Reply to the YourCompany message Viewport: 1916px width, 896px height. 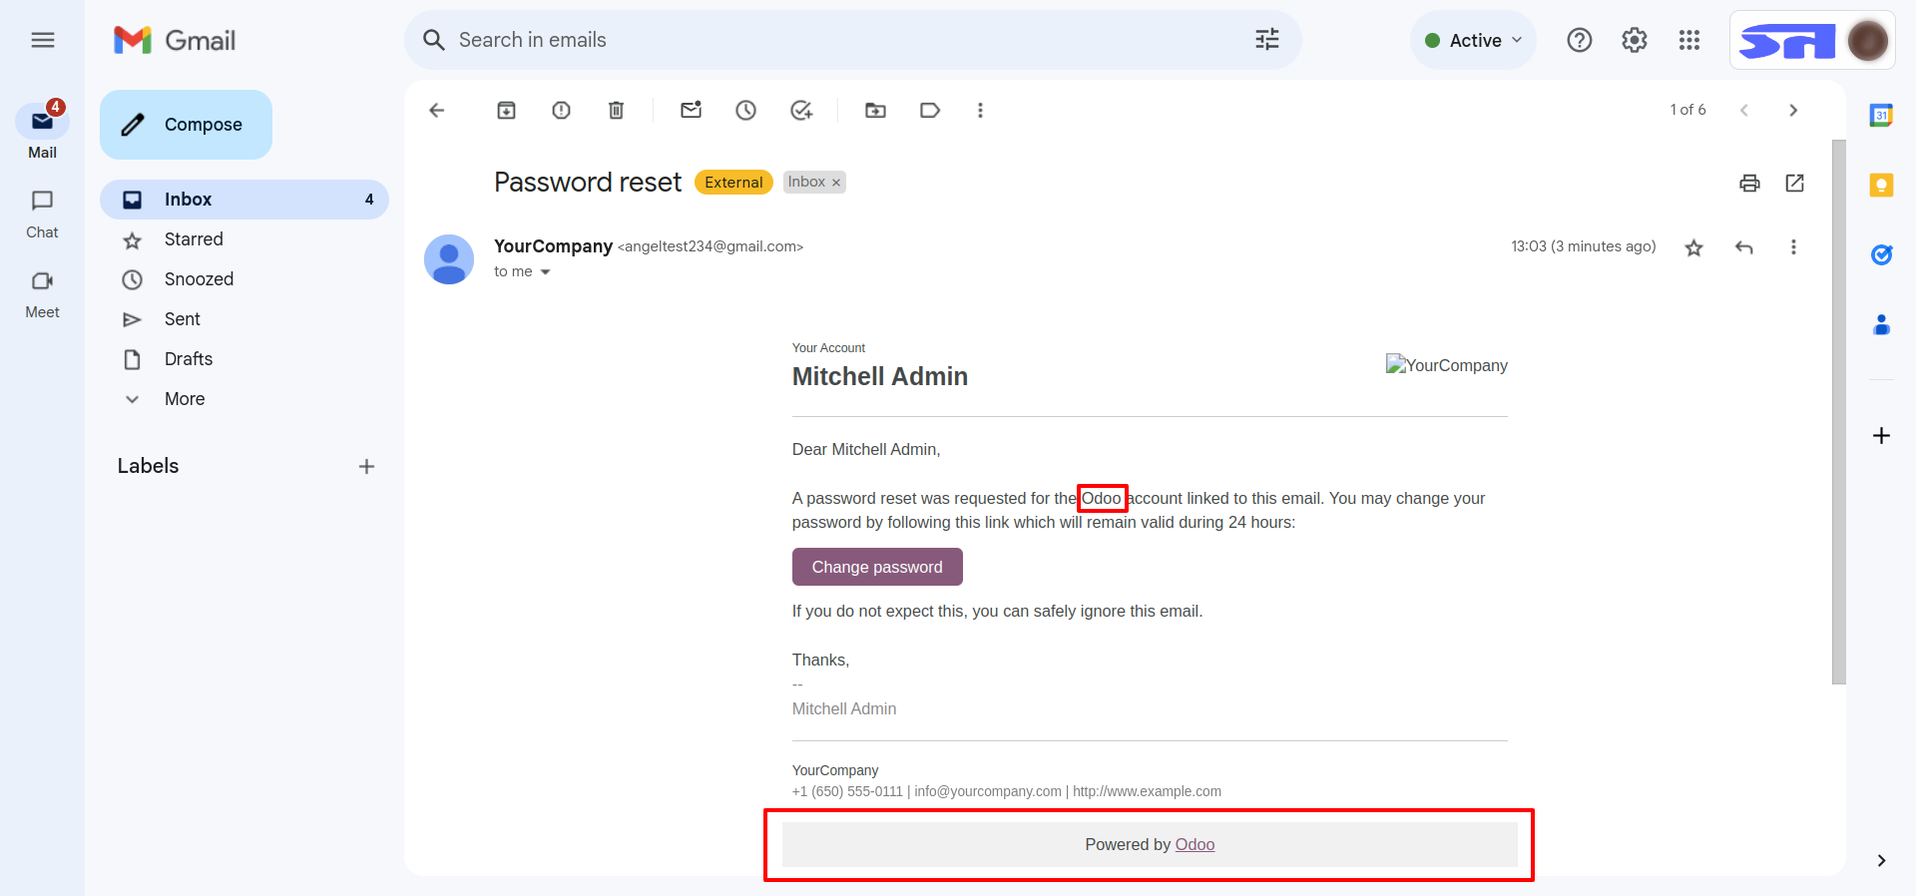click(1744, 247)
